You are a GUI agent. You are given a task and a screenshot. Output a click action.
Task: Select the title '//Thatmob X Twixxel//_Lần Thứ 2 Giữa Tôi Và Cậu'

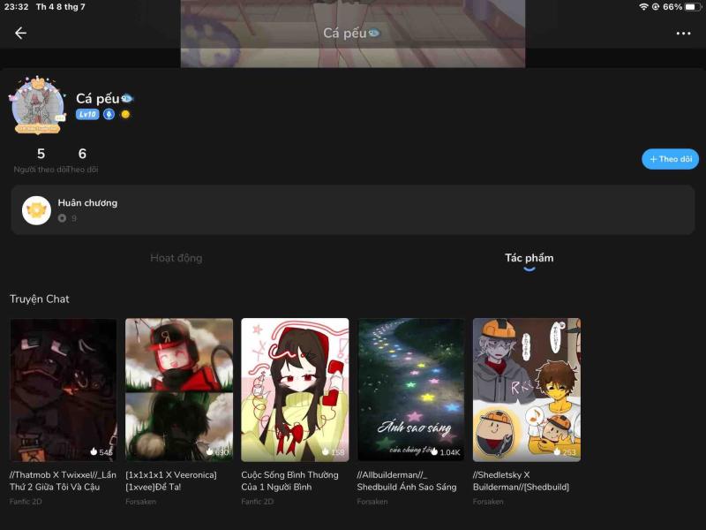point(63,481)
